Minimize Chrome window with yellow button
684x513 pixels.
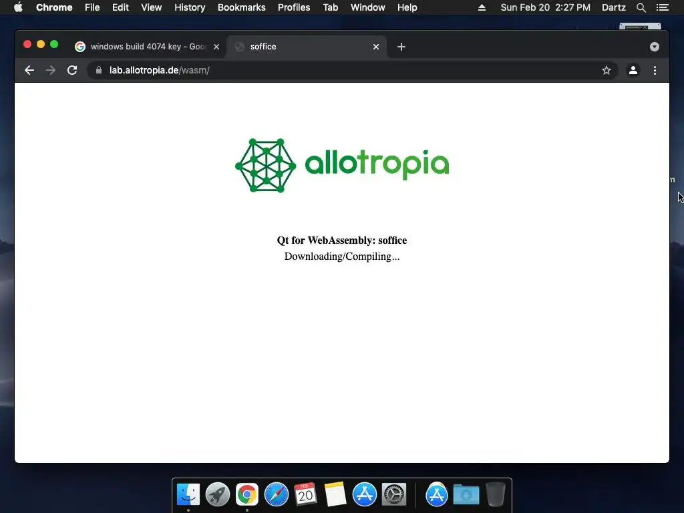pos(41,44)
